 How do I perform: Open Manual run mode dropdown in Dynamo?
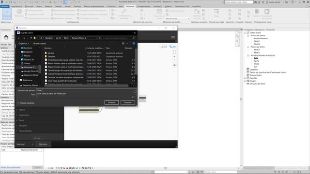coord(25,144)
